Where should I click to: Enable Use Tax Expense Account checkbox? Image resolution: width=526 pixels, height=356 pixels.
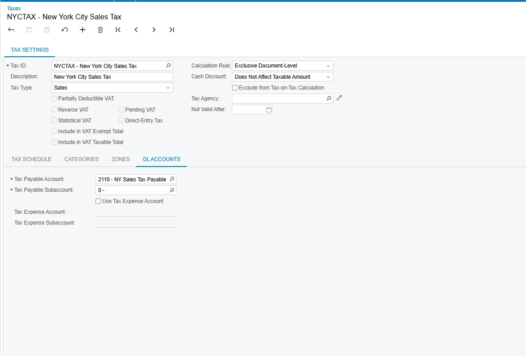tap(98, 201)
